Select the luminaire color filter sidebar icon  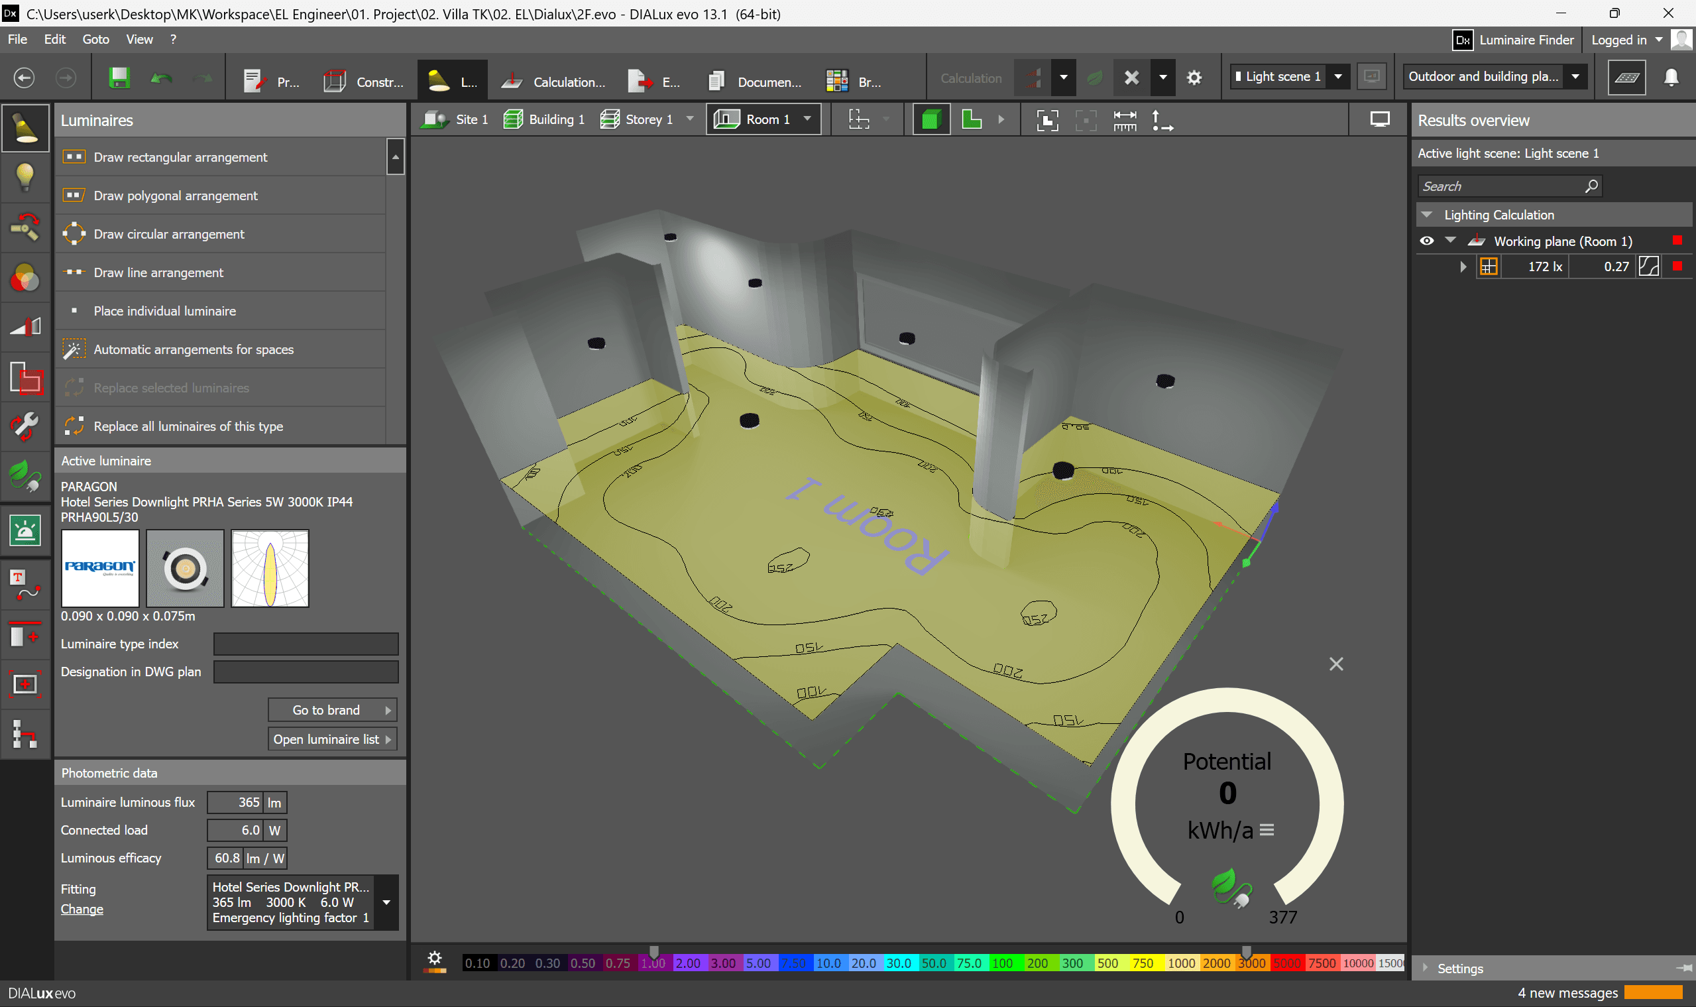25,277
